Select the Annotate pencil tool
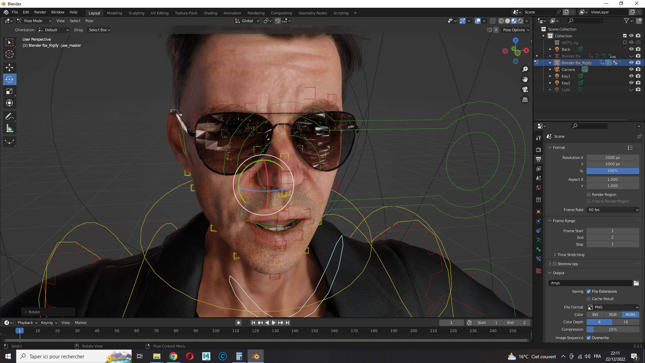 pyautogui.click(x=9, y=117)
